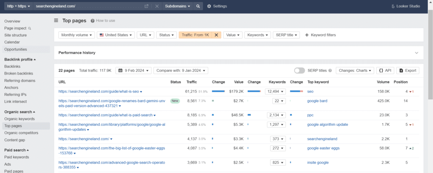Viewport: 433px width, 173px height.
Task: Open the Keywords filter dropdown
Action: pyautogui.click(x=258, y=35)
